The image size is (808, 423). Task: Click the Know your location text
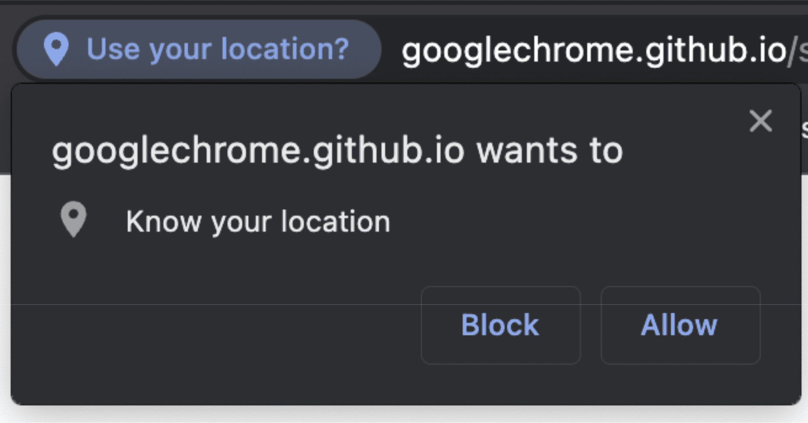pyautogui.click(x=257, y=222)
